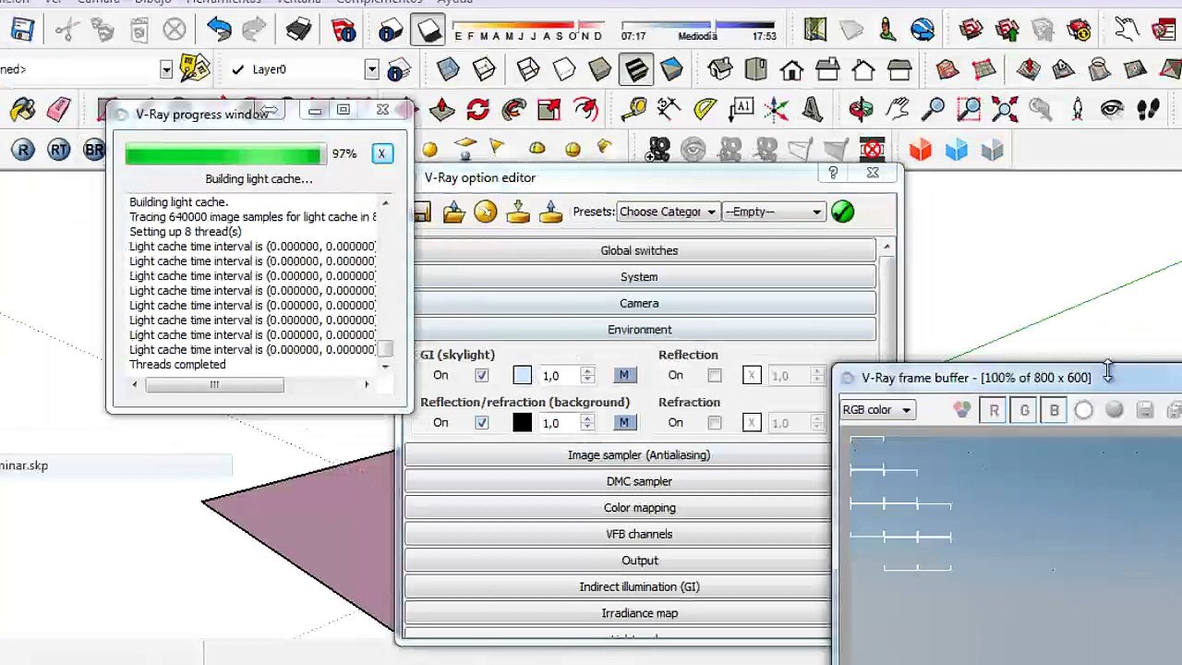Expand the System rollout
Screen dimensions: 1182x665
(x=639, y=277)
